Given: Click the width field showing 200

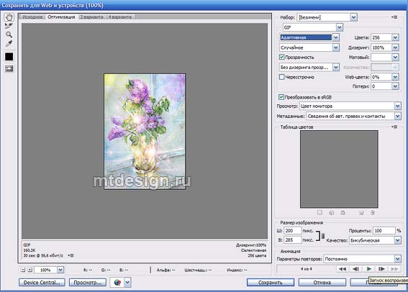Looking at the screenshot, I should [x=292, y=231].
